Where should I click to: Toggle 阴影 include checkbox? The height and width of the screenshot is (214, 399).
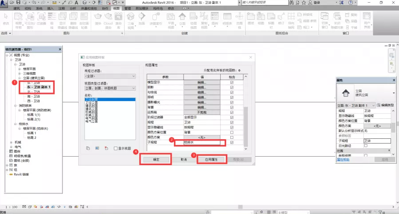(232, 87)
